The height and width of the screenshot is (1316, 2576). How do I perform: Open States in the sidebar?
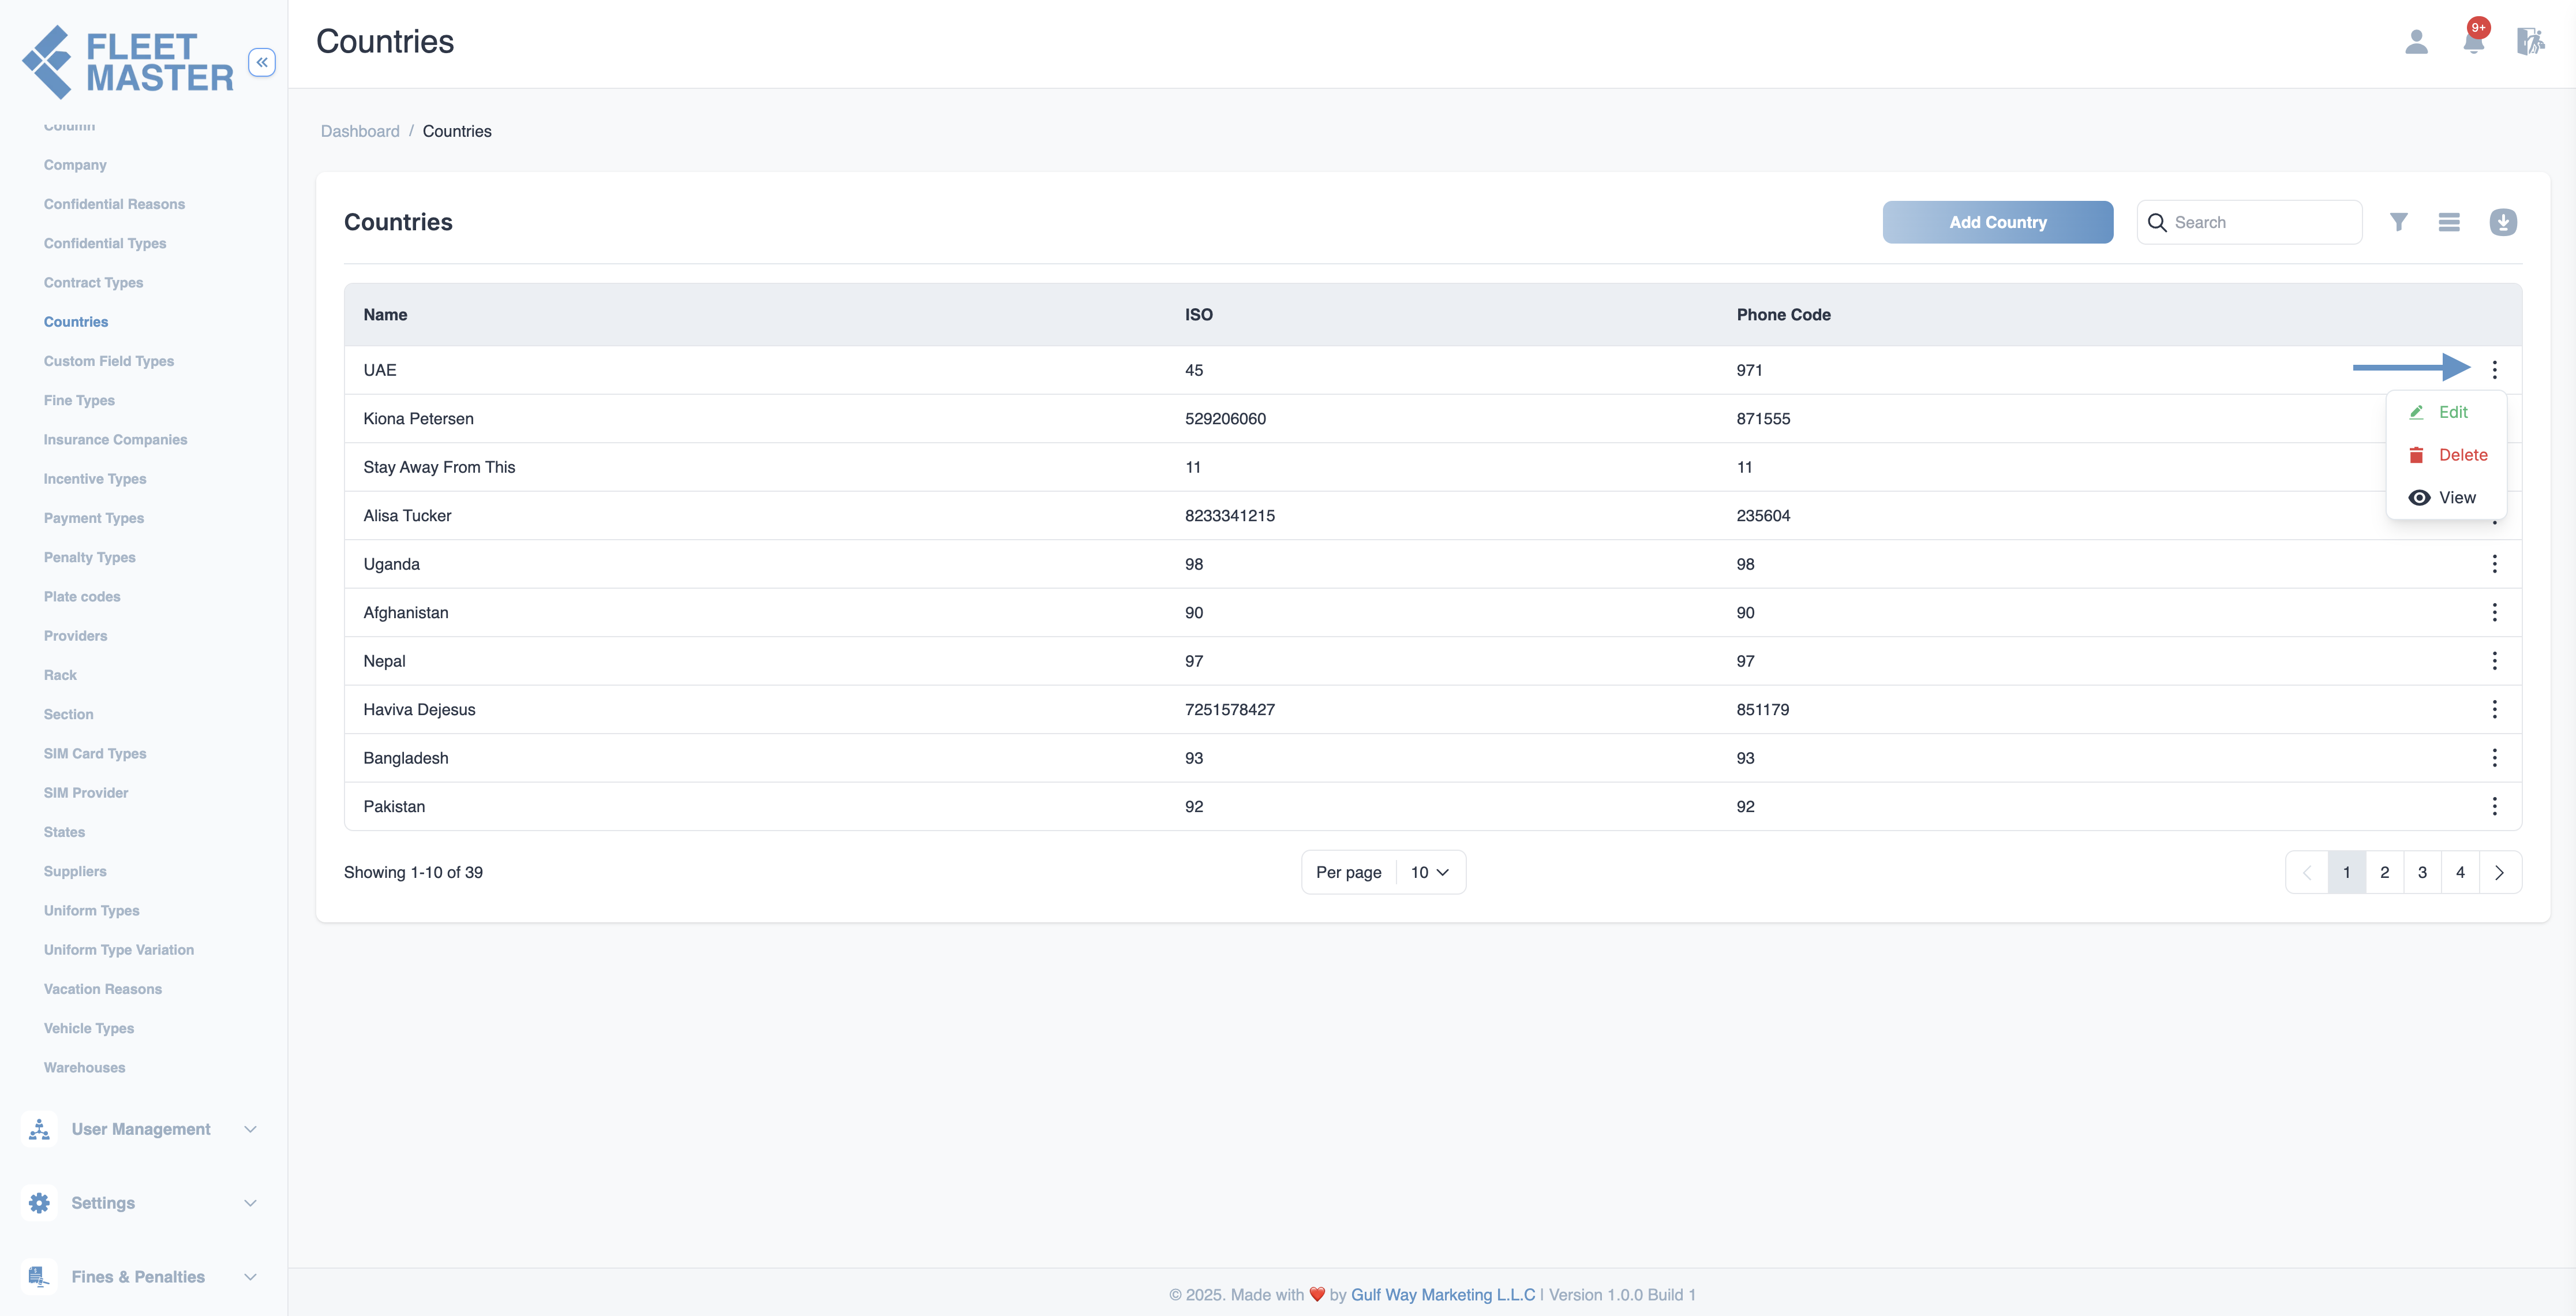[x=64, y=832]
